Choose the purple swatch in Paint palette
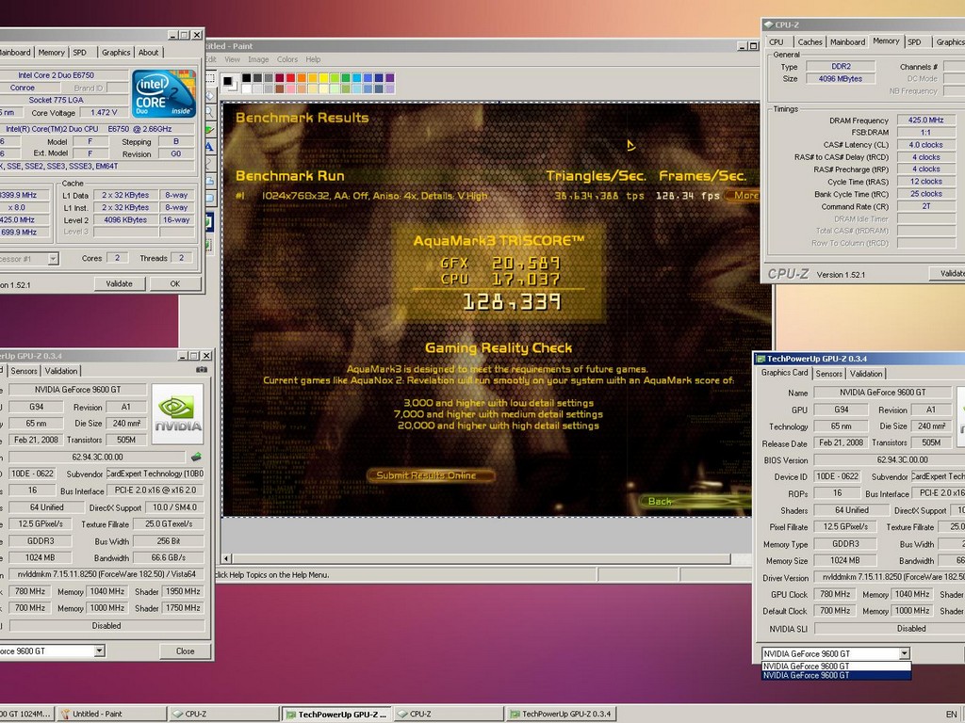965x723 pixels. (x=389, y=77)
